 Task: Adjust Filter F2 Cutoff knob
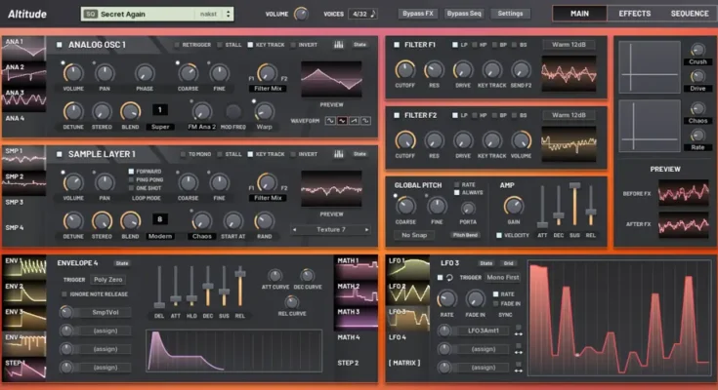tap(404, 140)
